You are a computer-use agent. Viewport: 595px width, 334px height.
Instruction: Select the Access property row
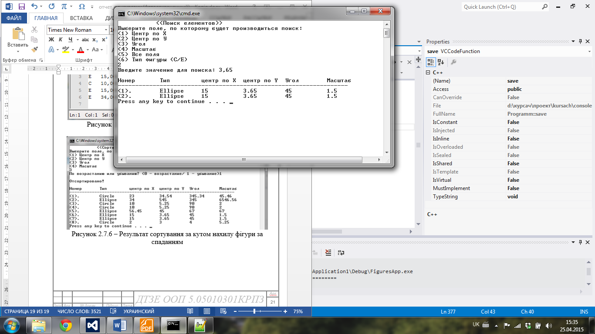[512, 89]
